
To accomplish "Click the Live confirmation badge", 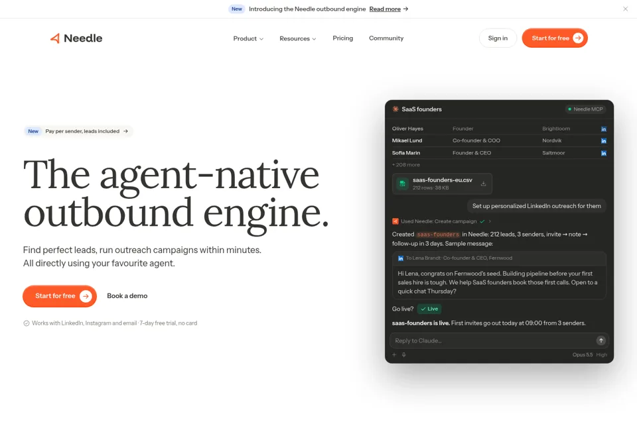I will 429,309.
